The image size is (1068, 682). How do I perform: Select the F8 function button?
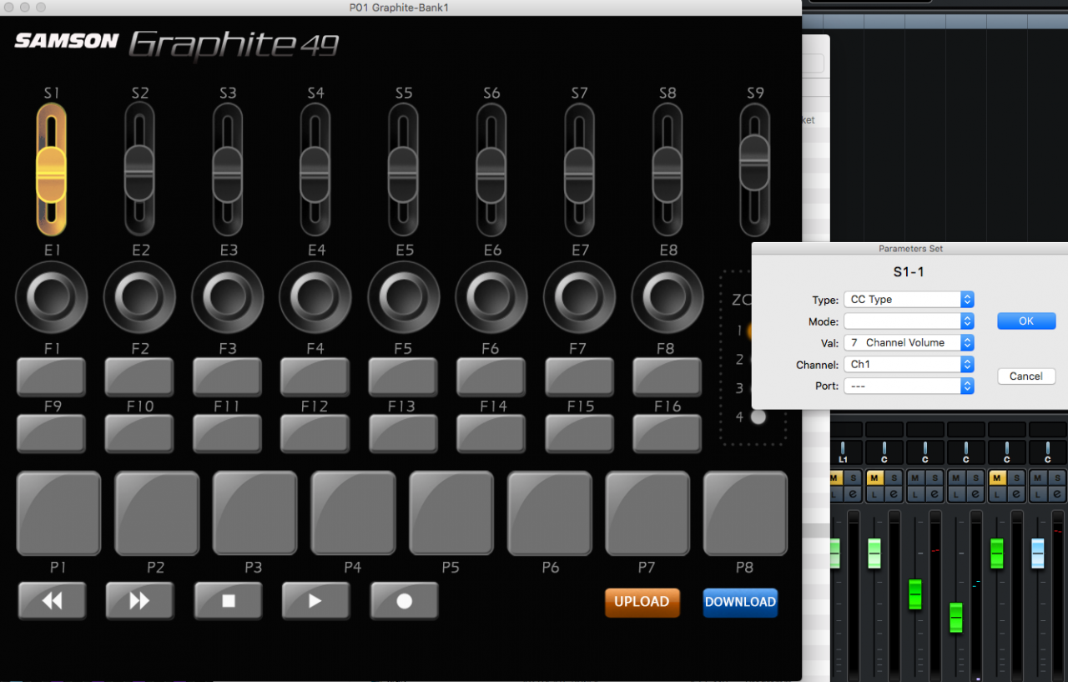[x=667, y=376]
